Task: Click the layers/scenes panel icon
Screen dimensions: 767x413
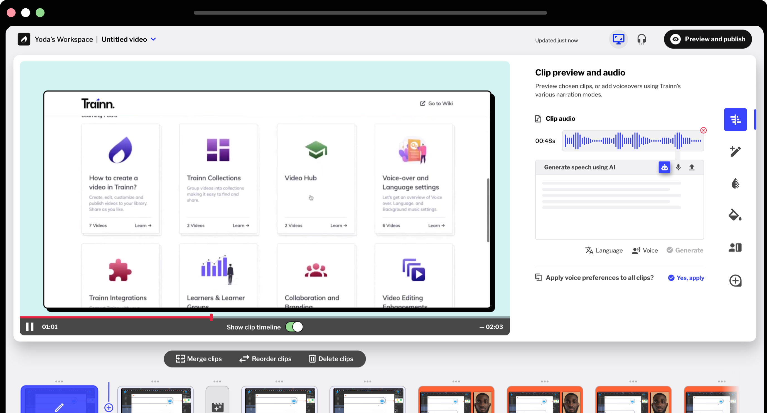Action: point(735,247)
